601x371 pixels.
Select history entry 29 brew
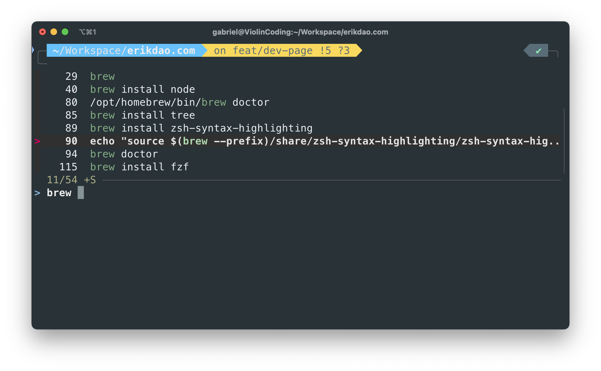point(102,76)
